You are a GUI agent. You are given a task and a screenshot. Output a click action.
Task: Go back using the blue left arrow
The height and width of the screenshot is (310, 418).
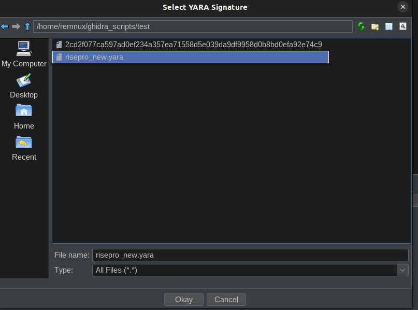click(x=5, y=26)
